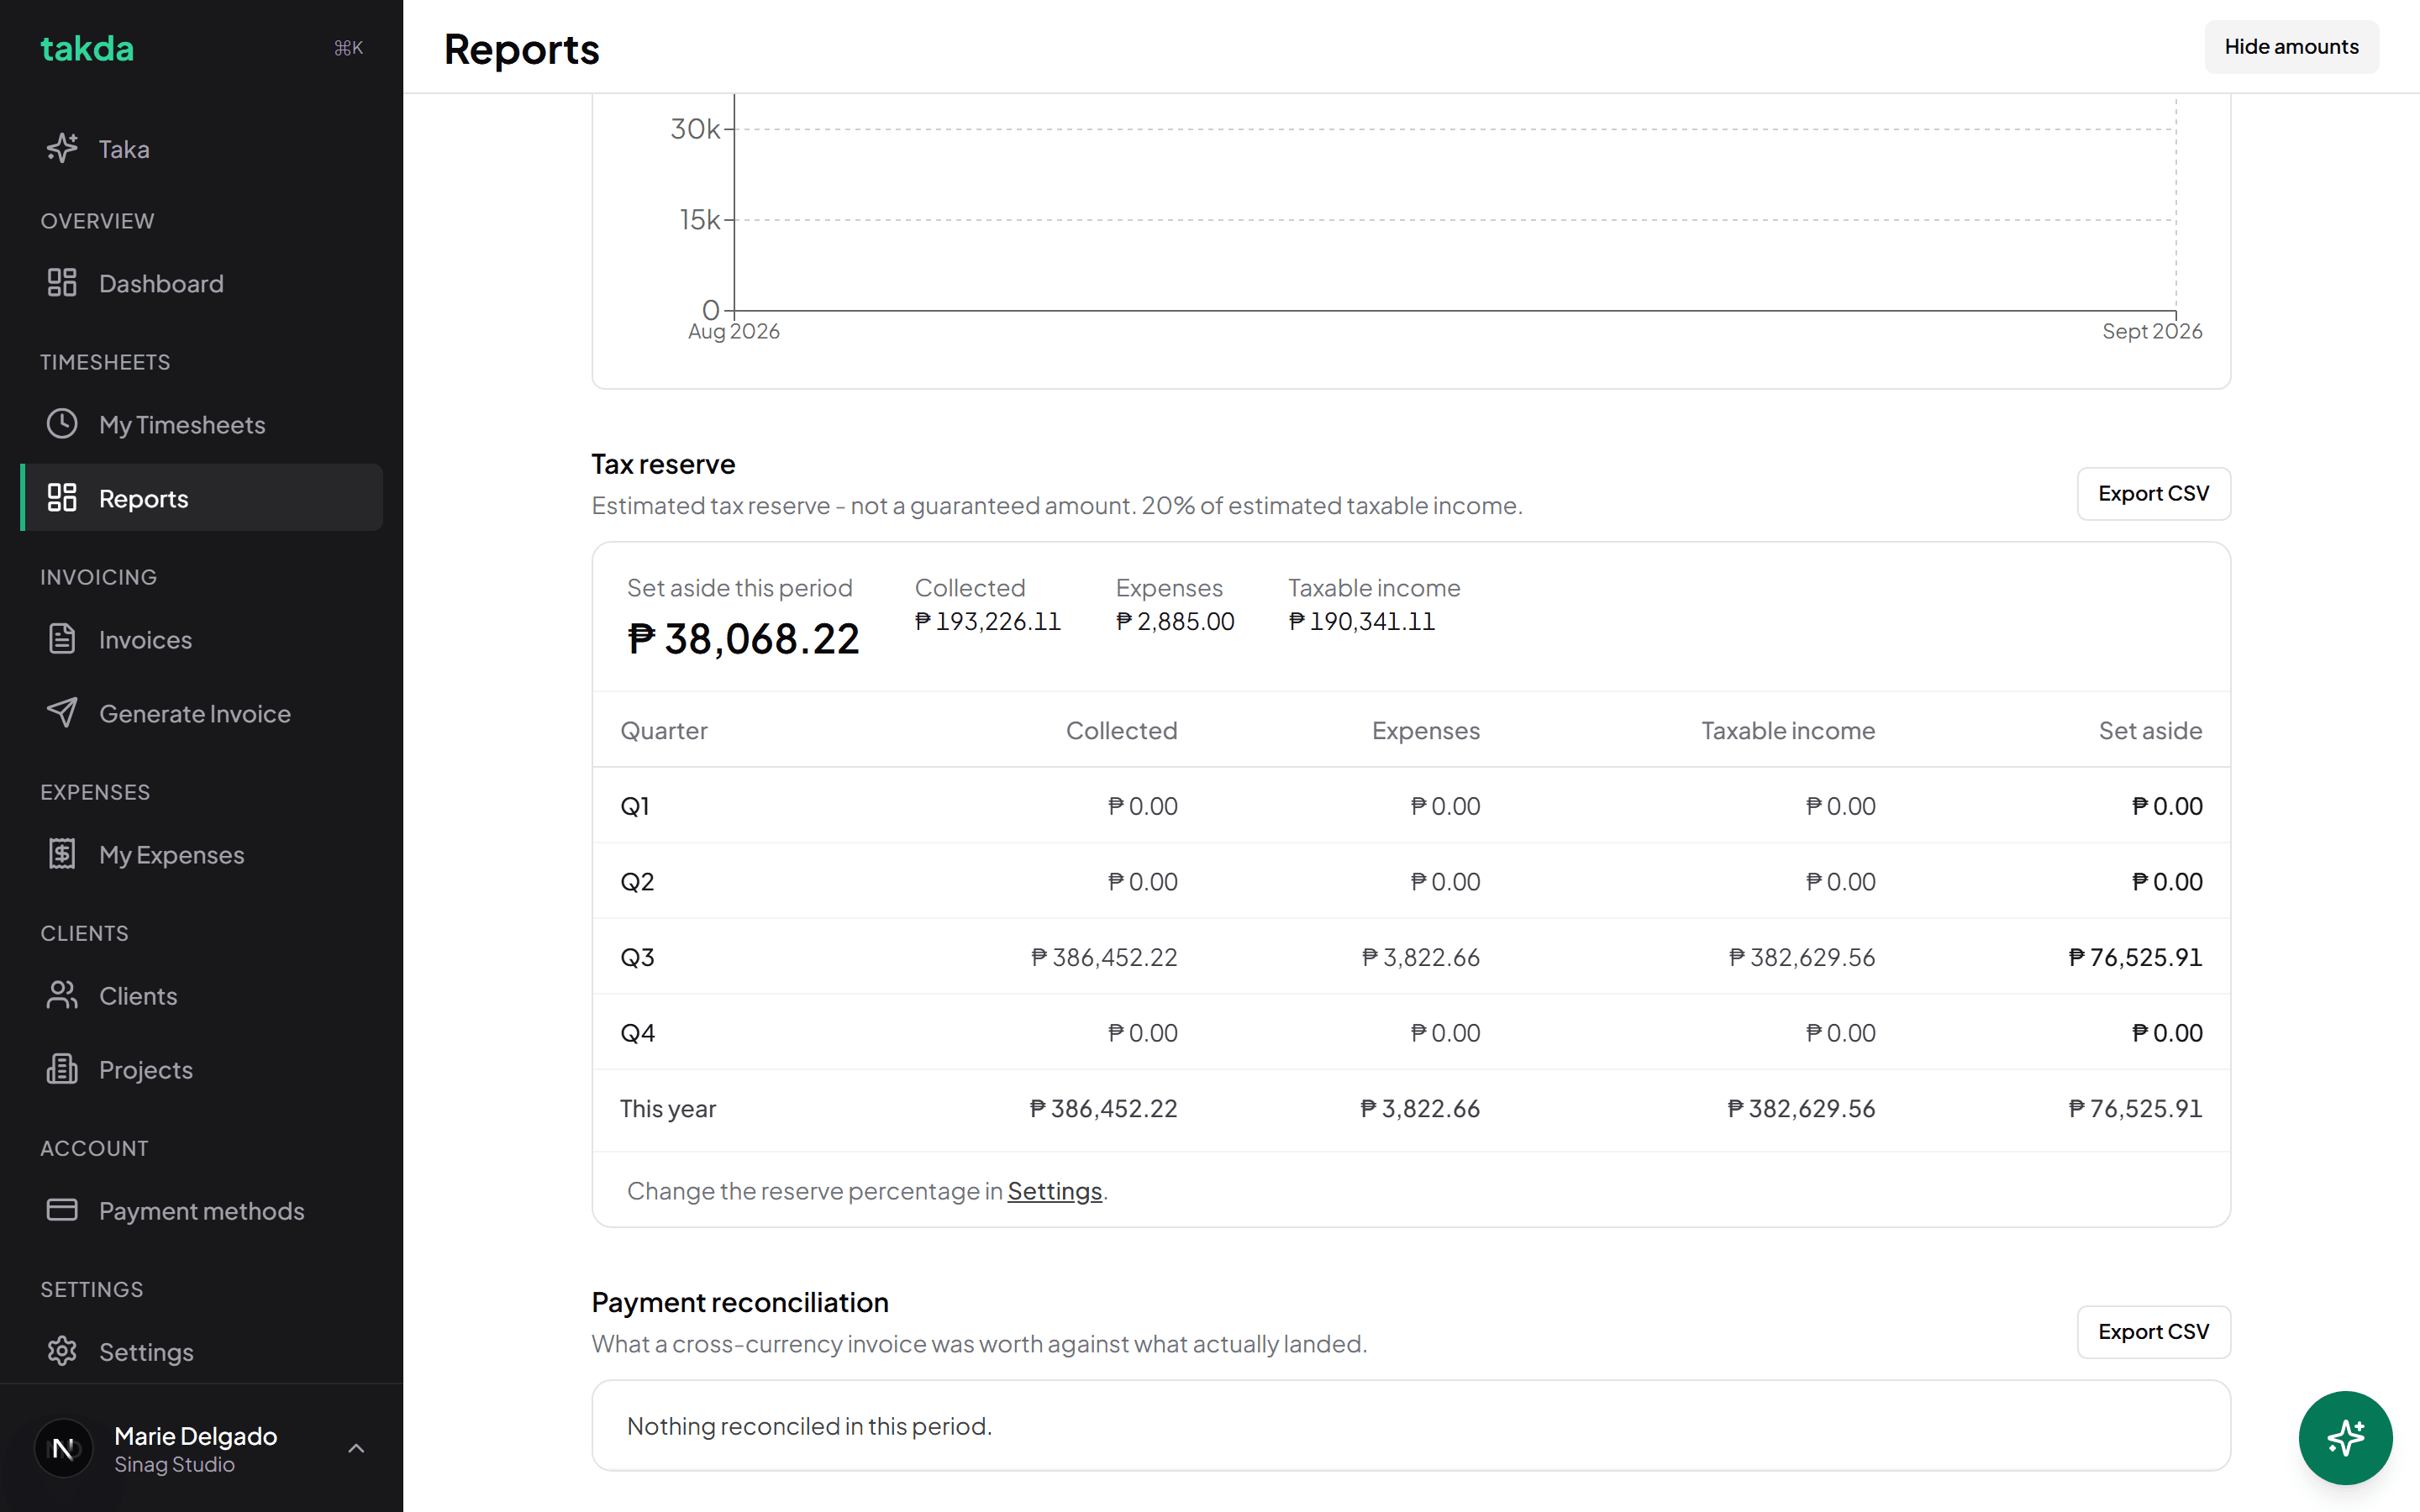
Task: Select the Projects sidebar item
Action: tap(201, 1069)
